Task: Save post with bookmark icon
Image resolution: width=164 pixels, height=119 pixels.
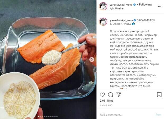Action: tap(159, 95)
